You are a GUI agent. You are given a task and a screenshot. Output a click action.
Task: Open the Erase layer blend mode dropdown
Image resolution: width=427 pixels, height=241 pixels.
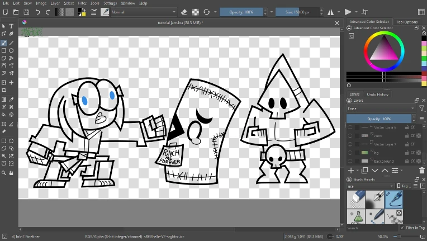coord(381,108)
